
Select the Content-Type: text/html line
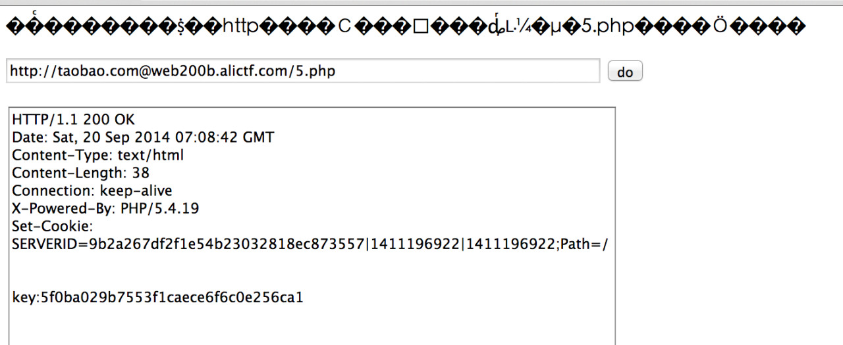[x=98, y=155]
